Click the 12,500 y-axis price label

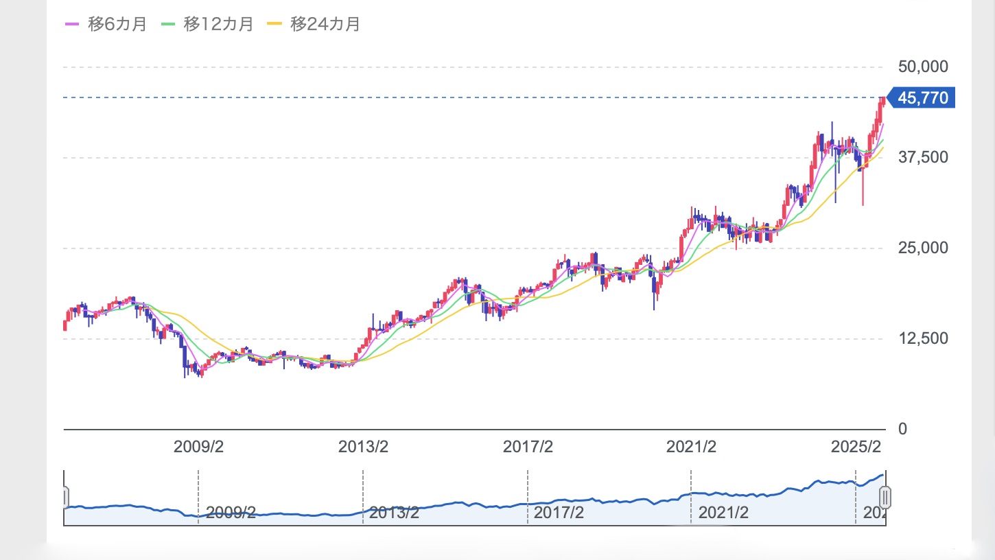922,338
